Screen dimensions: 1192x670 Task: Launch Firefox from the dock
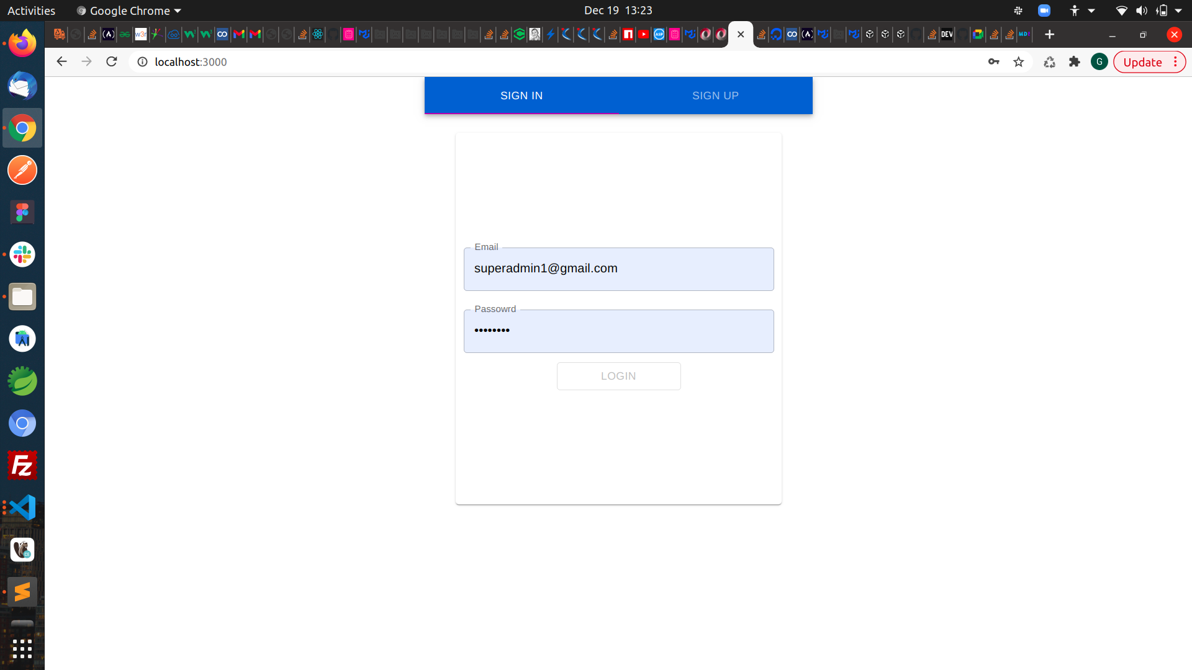point(22,43)
